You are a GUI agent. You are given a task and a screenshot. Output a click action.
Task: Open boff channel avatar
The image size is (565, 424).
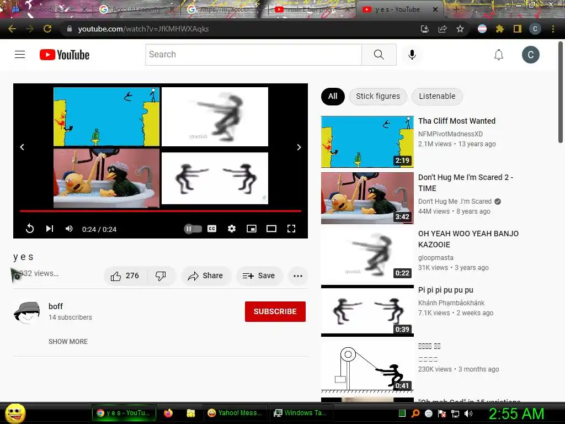26,312
